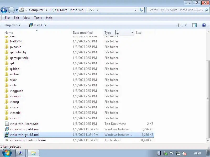Click the search magnifier icon
The width and height of the screenshot is (210, 157).
[x=207, y=10]
